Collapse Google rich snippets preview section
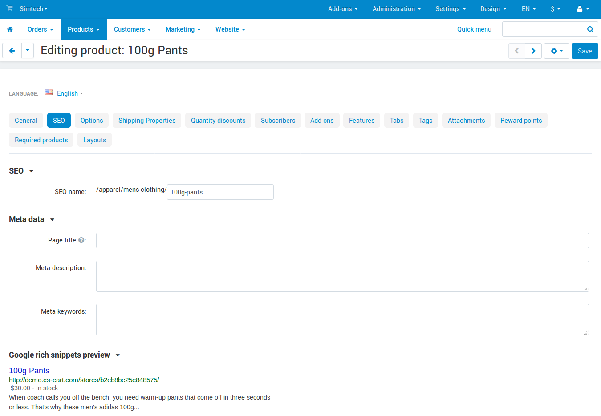 pyautogui.click(x=65, y=355)
